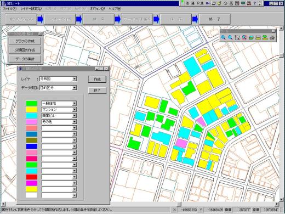Click the green and yellow legend icon

tap(265, 37)
